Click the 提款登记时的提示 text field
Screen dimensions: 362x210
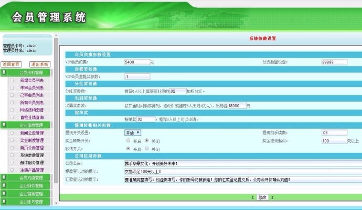(243, 171)
